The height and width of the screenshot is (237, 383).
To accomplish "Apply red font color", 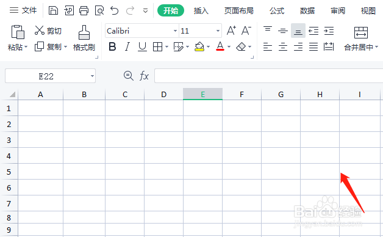I will coord(220,46).
